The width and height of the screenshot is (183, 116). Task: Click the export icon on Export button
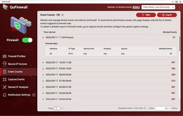tap(163, 15)
